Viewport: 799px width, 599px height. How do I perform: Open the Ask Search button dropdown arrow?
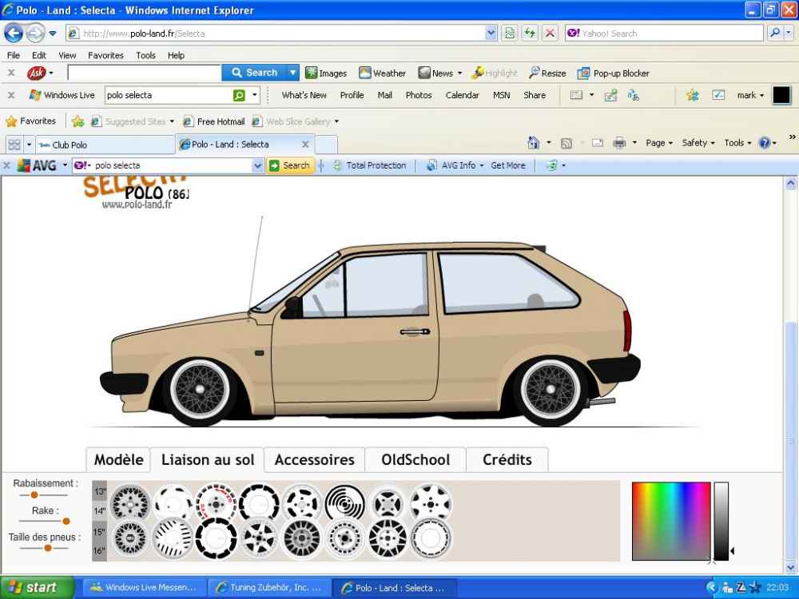[x=292, y=73]
